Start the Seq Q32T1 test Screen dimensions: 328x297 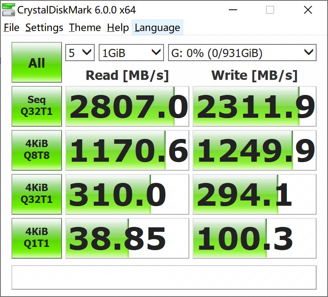pos(37,106)
